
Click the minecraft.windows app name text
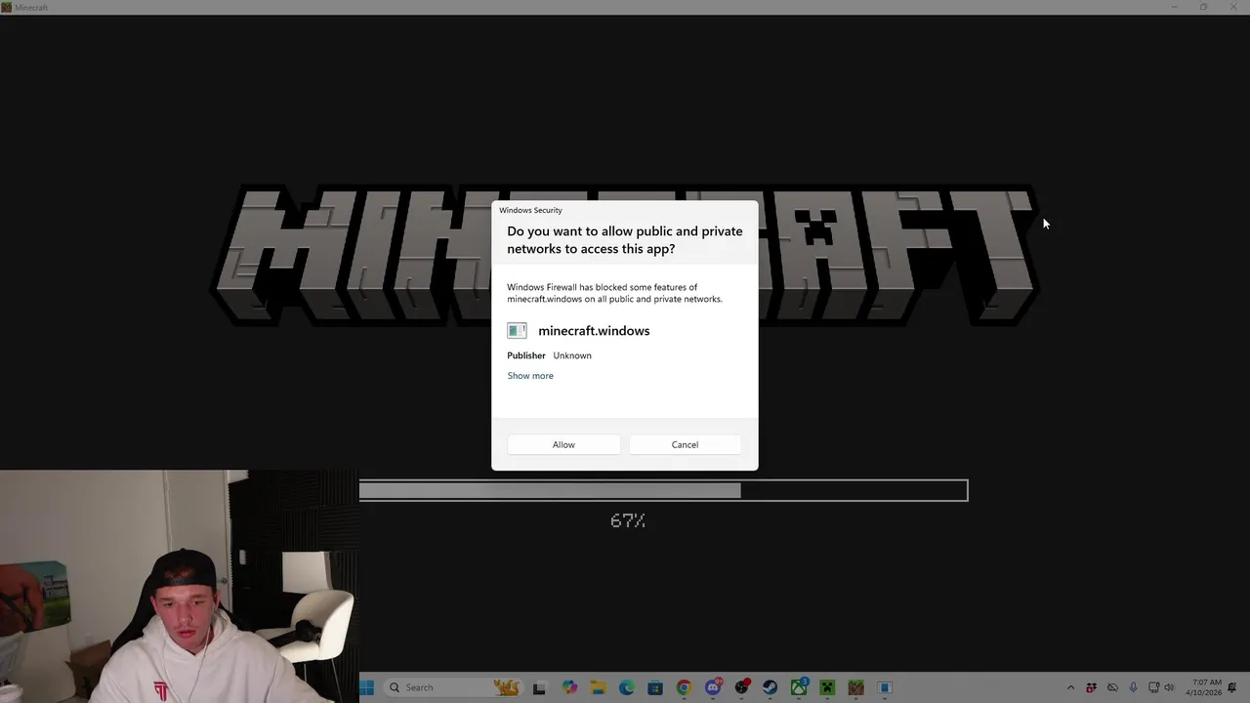(x=594, y=331)
